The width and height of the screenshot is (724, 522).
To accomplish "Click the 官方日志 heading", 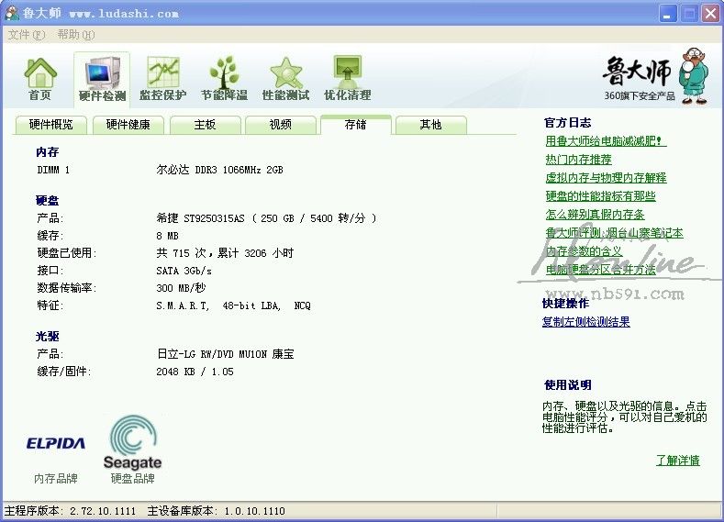I will click(x=567, y=123).
